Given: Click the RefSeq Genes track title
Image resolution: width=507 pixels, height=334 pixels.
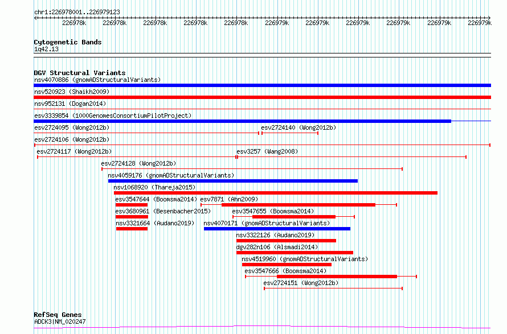Looking at the screenshot, I should point(58,315).
